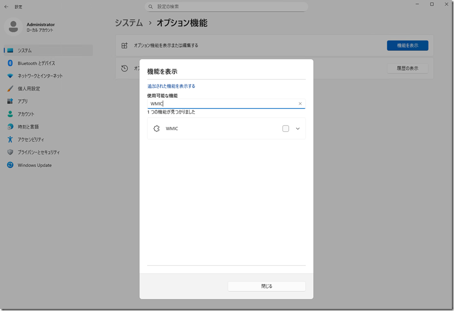The width and height of the screenshot is (454, 311).
Task: Click the 閉じる button
Action: [x=266, y=286]
